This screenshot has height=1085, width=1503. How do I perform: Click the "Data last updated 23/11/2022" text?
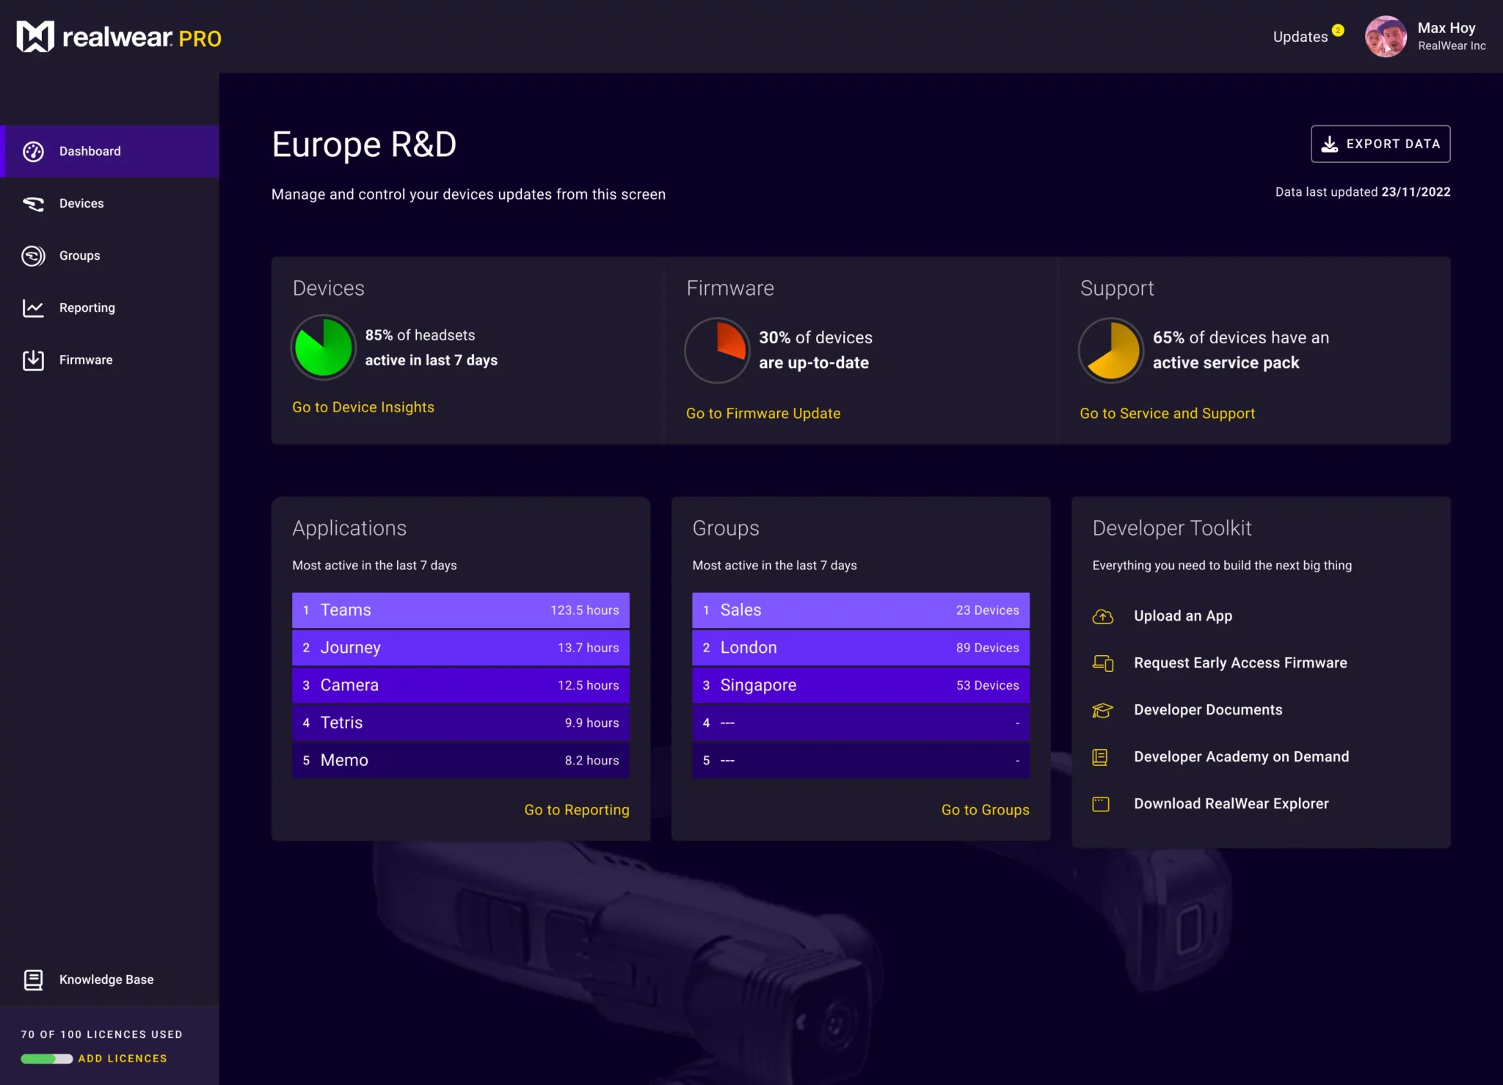click(x=1363, y=192)
